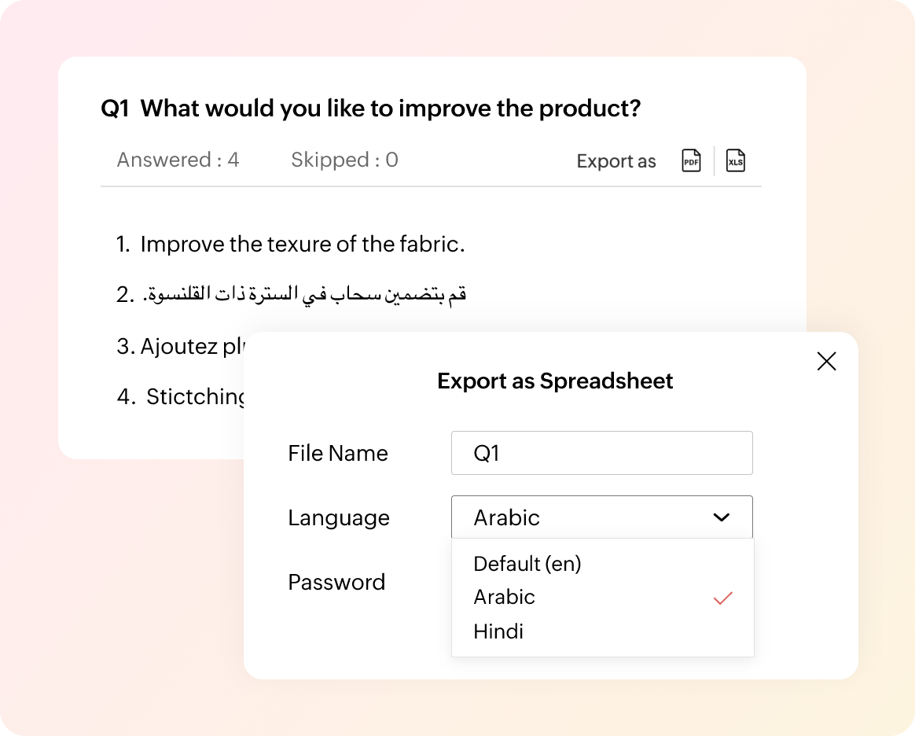Select Arabic in the language list

(x=504, y=598)
